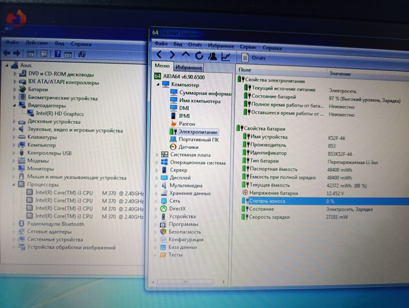Select the Скорость зарядки row

[x=325, y=217]
